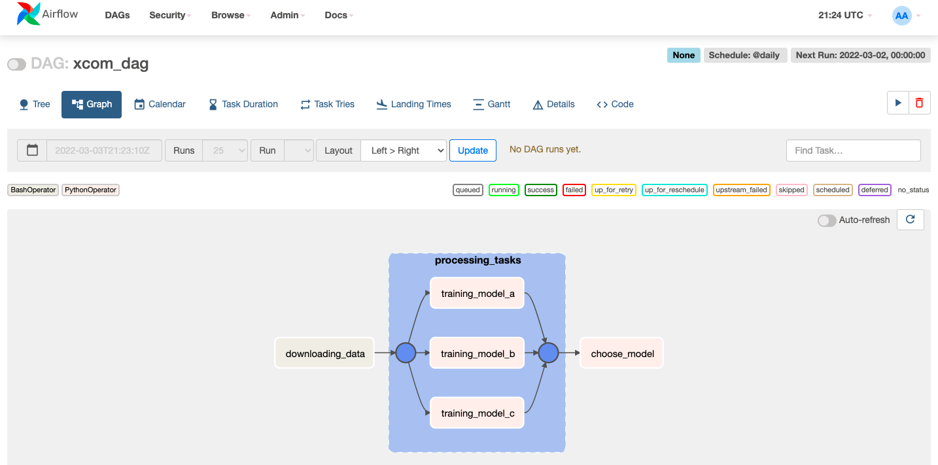938x465 pixels.
Task: Open the Runs count dropdown showing 25
Action: click(x=225, y=150)
